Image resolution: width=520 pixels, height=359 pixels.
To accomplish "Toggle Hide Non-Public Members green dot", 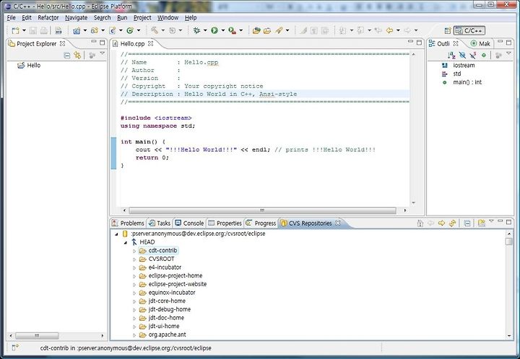I will click(484, 56).
